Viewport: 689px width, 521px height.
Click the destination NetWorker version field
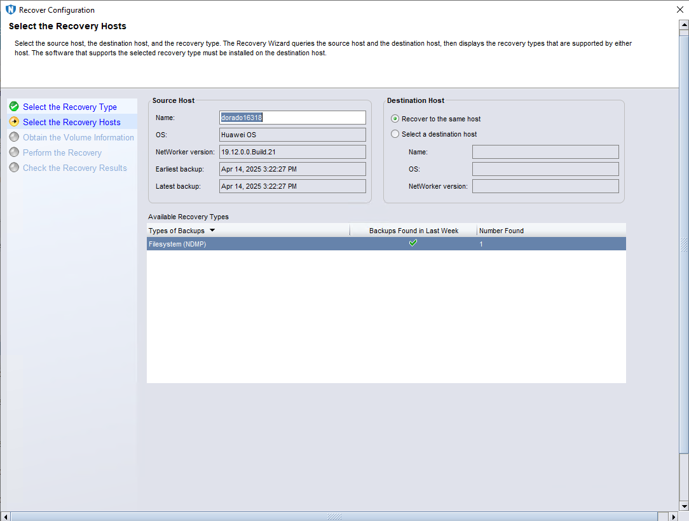(545, 186)
